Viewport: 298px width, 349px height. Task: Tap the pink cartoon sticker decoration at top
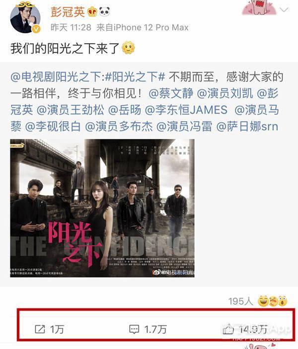tap(259, 7)
